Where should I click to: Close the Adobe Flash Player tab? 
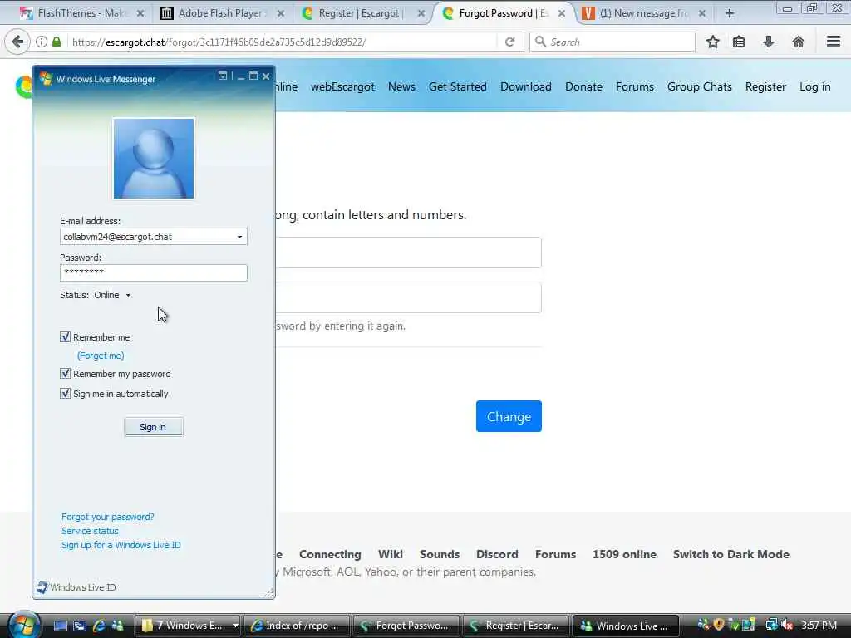click(281, 13)
